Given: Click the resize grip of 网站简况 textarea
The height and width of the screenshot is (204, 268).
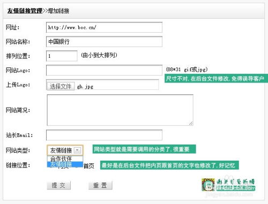Looking at the screenshot, I should [191, 123].
